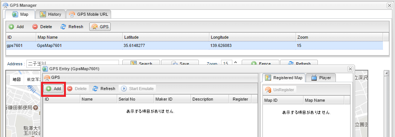Viewport: 395px width, 137px height.
Task: Click Refresh in the GPS Entry toolbar
Action: coord(104,89)
